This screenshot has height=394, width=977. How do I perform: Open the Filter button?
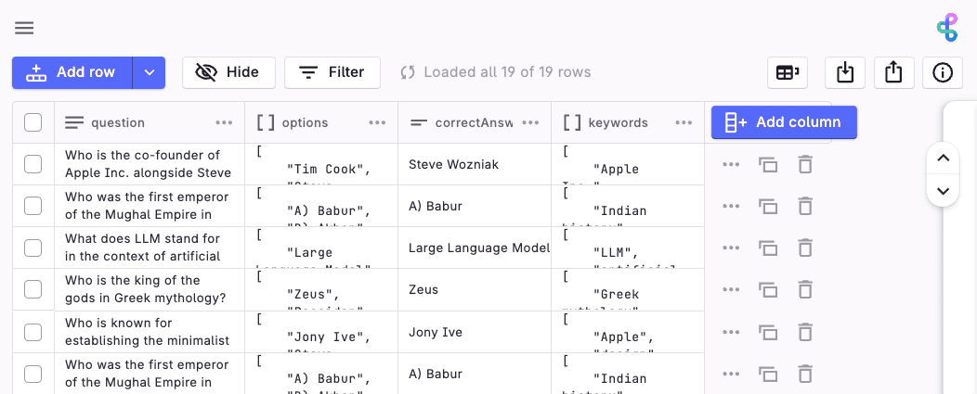(x=332, y=72)
